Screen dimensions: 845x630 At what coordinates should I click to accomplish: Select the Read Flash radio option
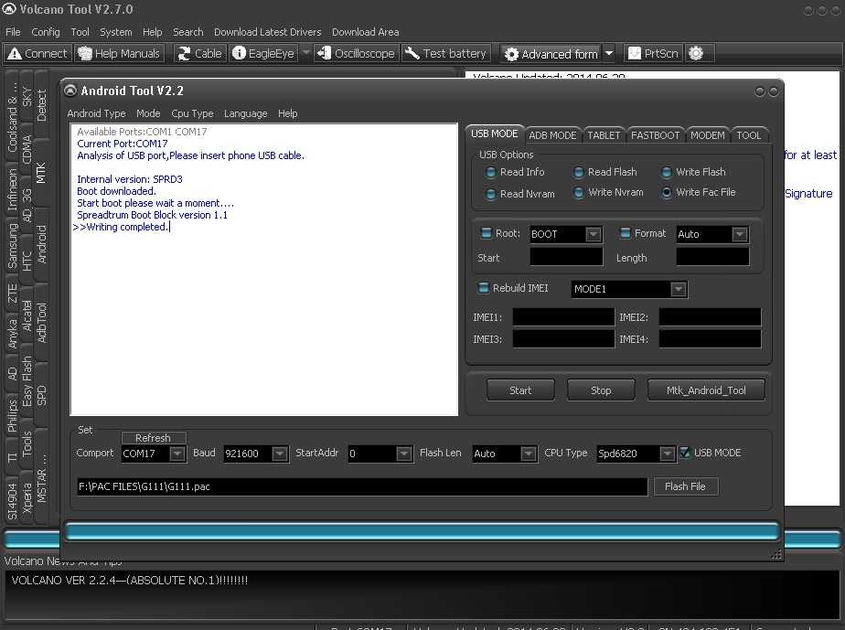[580, 172]
